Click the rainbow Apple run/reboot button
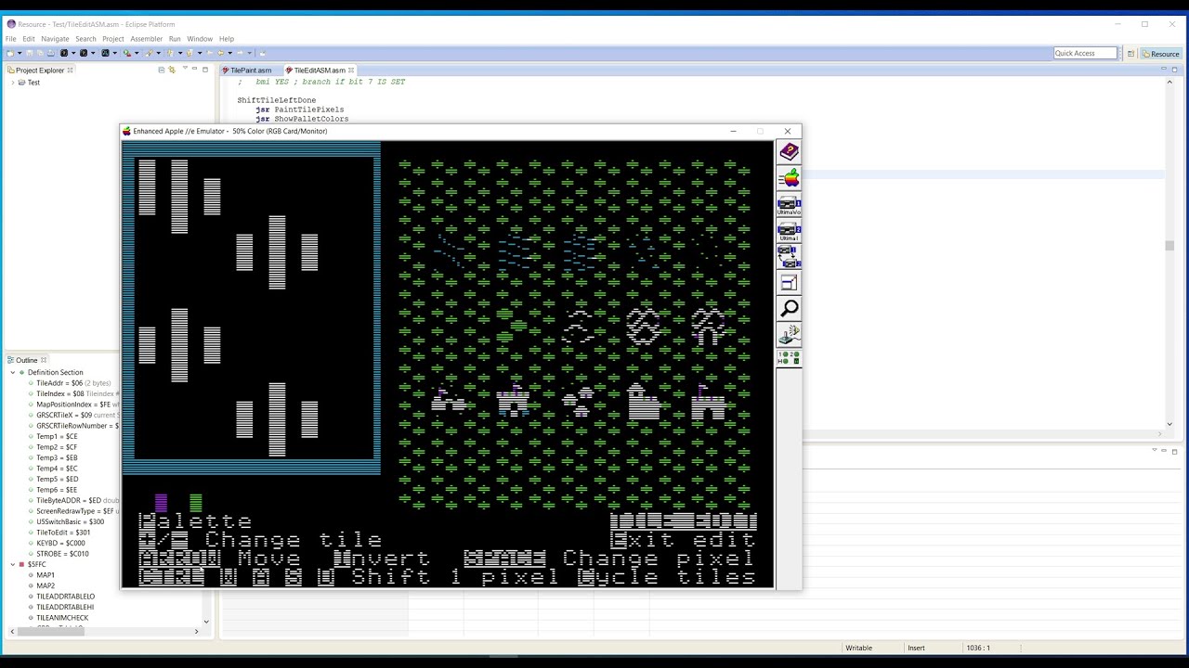Image resolution: width=1189 pixels, height=668 pixels. [789, 178]
